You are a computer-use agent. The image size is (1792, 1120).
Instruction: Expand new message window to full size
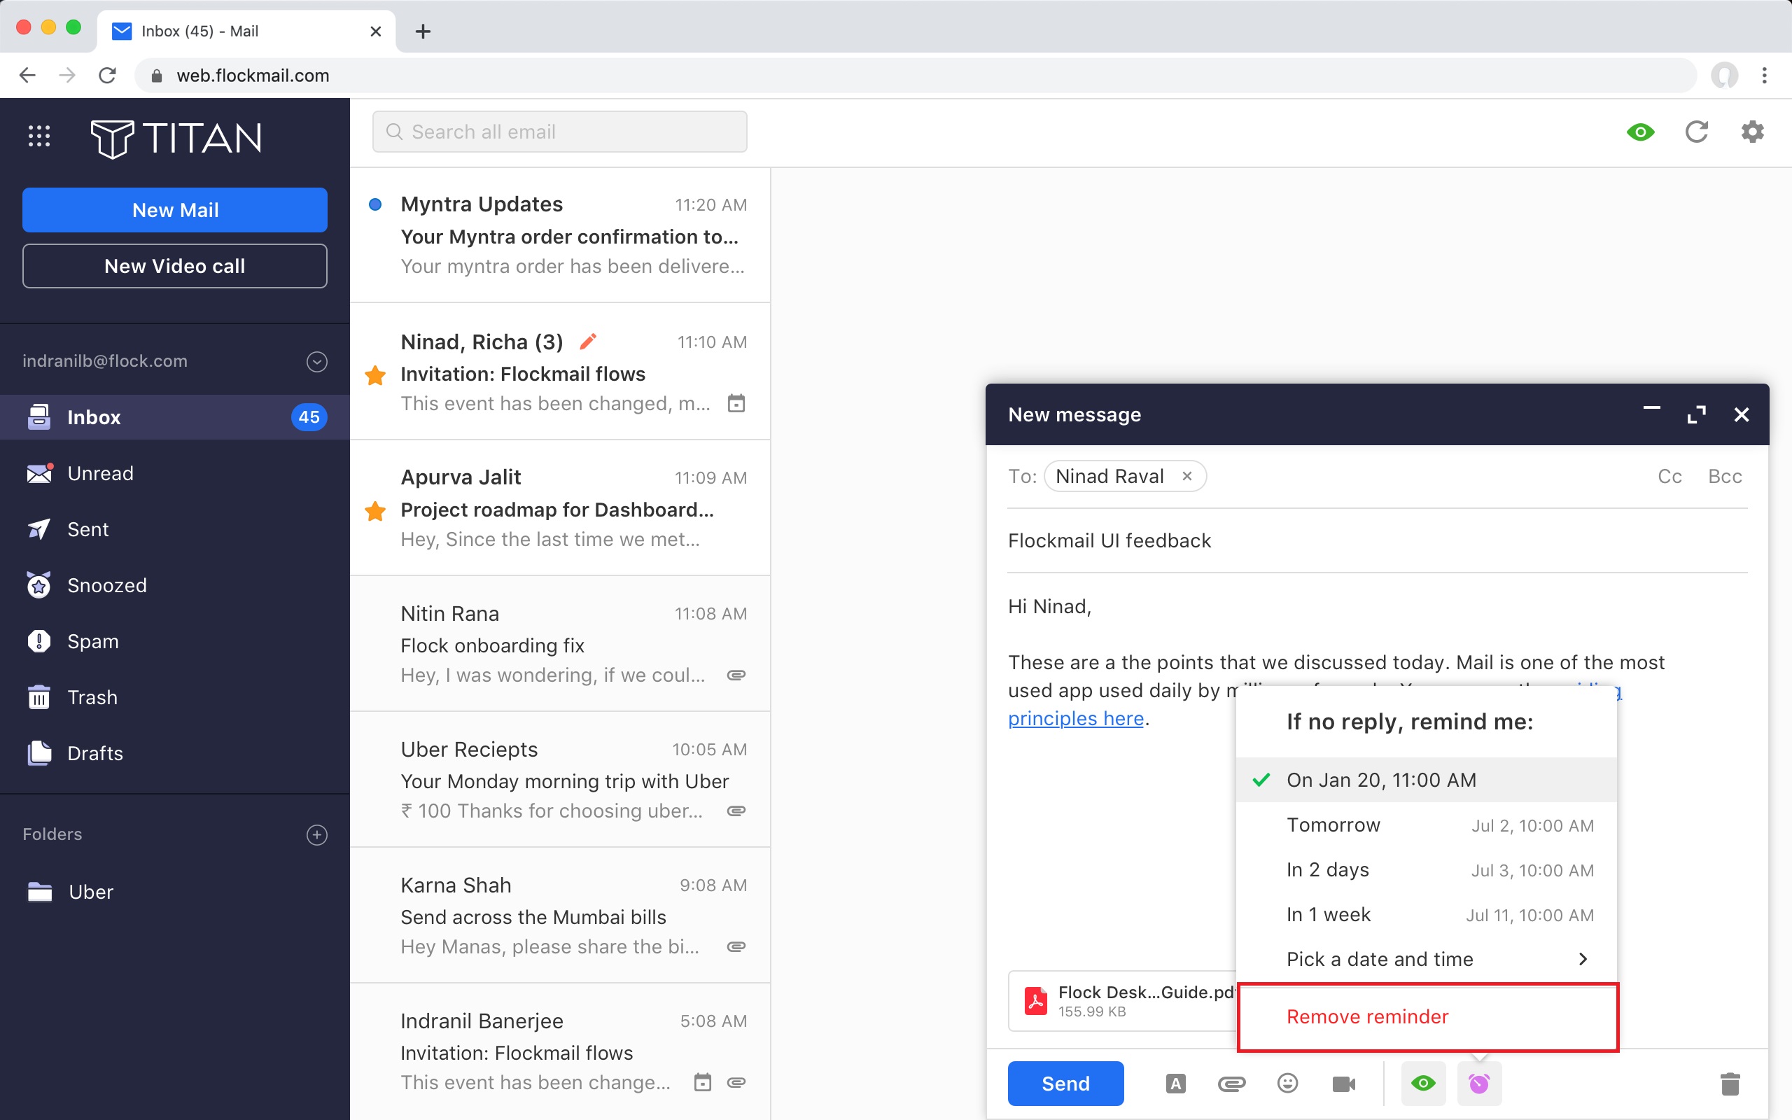tap(1695, 415)
